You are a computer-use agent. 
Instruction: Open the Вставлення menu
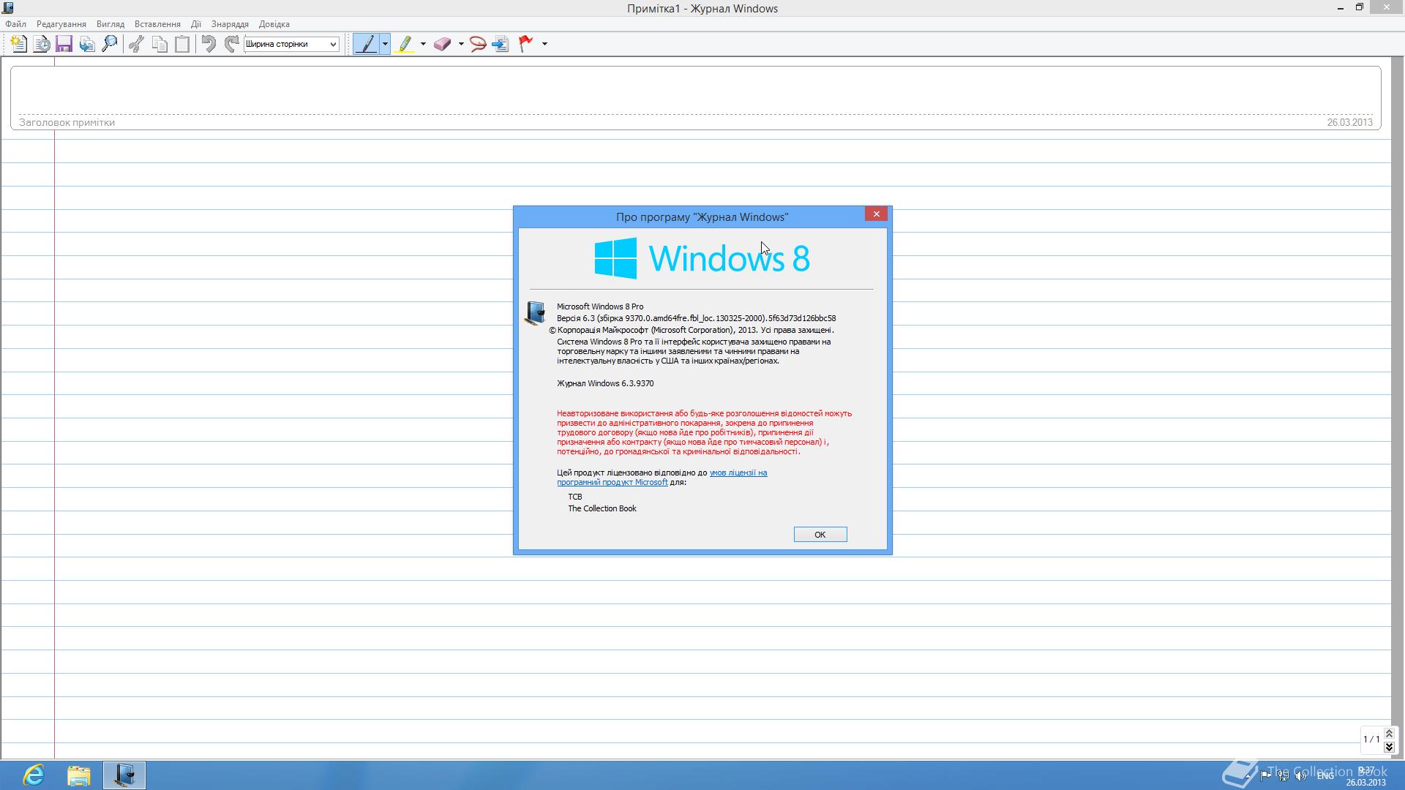[x=157, y=24]
